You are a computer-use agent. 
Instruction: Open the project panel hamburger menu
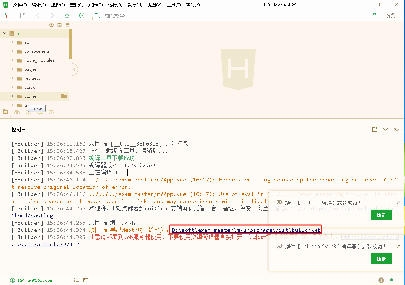point(67,25)
